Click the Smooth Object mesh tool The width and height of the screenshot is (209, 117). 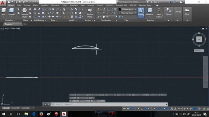click(24, 13)
